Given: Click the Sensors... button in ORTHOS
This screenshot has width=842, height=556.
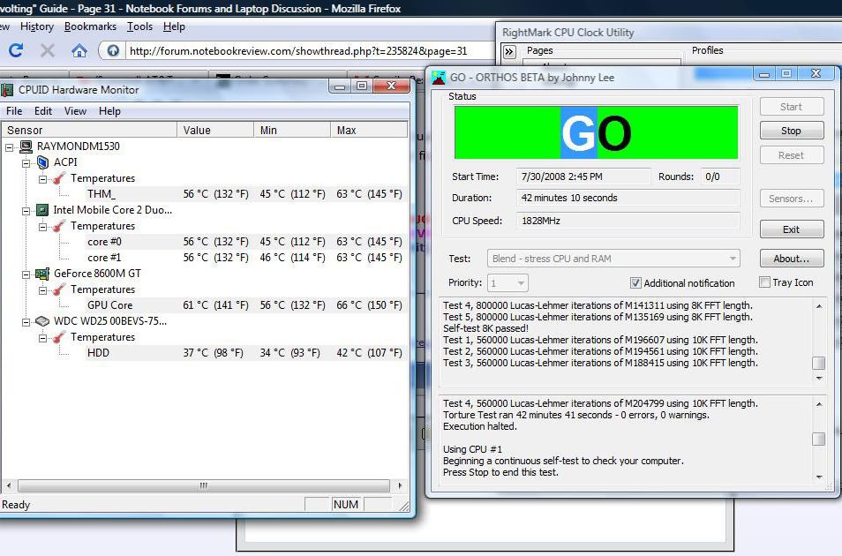Looking at the screenshot, I should pyautogui.click(x=792, y=199).
